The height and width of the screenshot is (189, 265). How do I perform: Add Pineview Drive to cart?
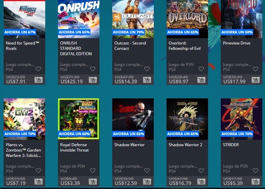(256, 80)
